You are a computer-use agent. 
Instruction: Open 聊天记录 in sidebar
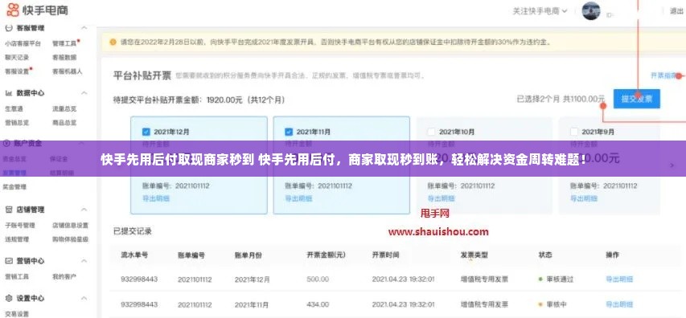coord(17,57)
